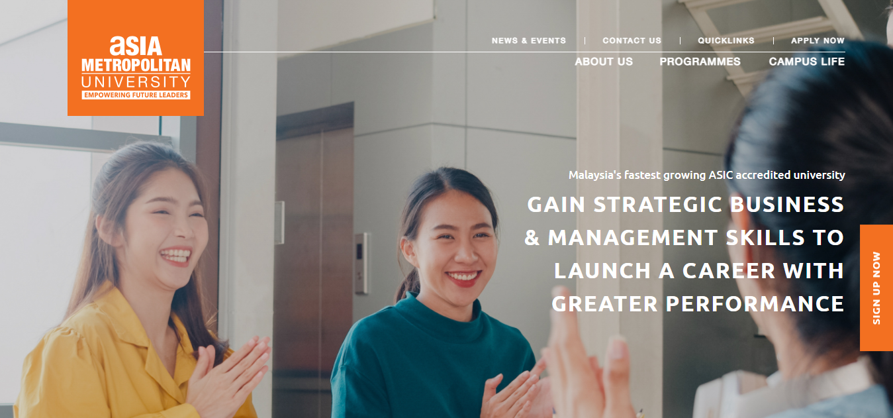The width and height of the screenshot is (893, 418).
Task: Click the & Management Skills To headline line
Action: click(684, 237)
